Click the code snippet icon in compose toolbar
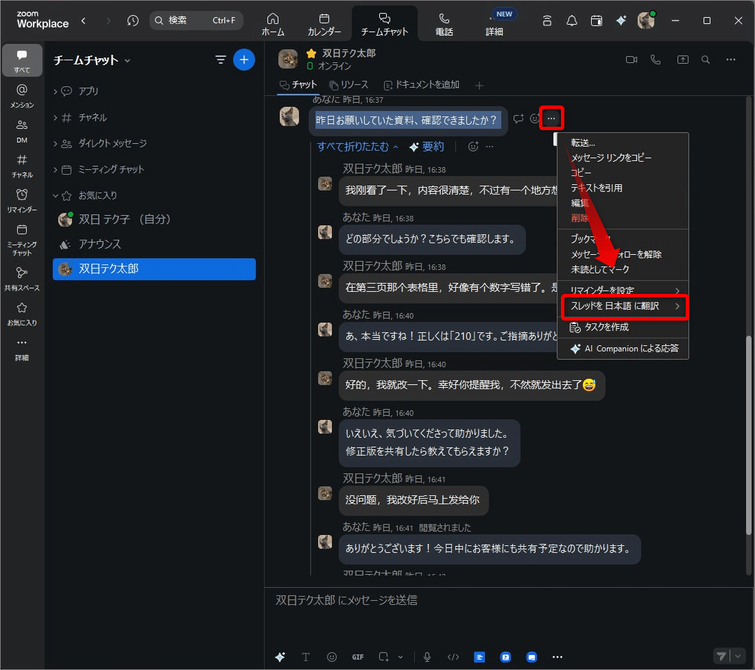The height and width of the screenshot is (670, 755). [453, 657]
